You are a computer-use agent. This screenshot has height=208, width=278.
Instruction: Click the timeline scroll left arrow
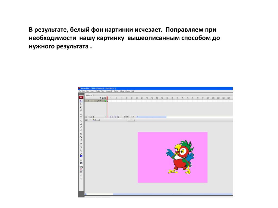[137, 117]
